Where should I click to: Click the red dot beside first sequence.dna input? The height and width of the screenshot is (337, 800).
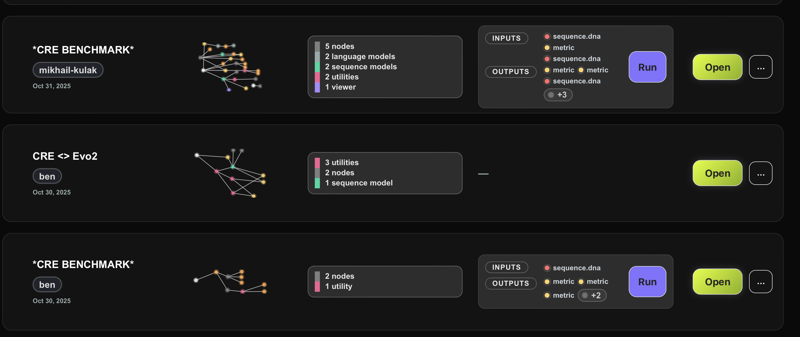tap(547, 36)
